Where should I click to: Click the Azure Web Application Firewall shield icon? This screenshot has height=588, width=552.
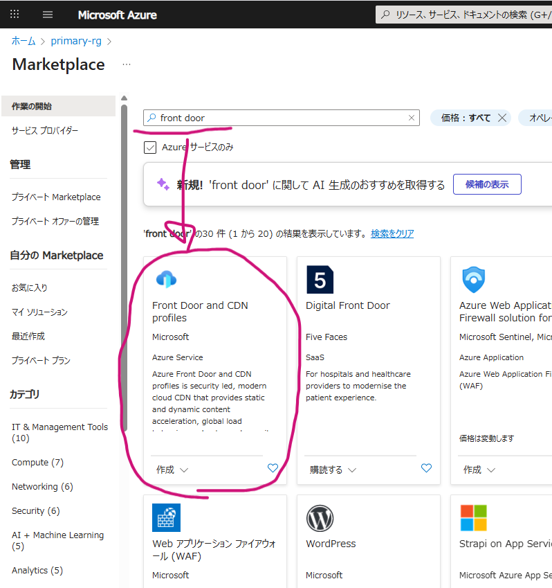[x=474, y=280]
